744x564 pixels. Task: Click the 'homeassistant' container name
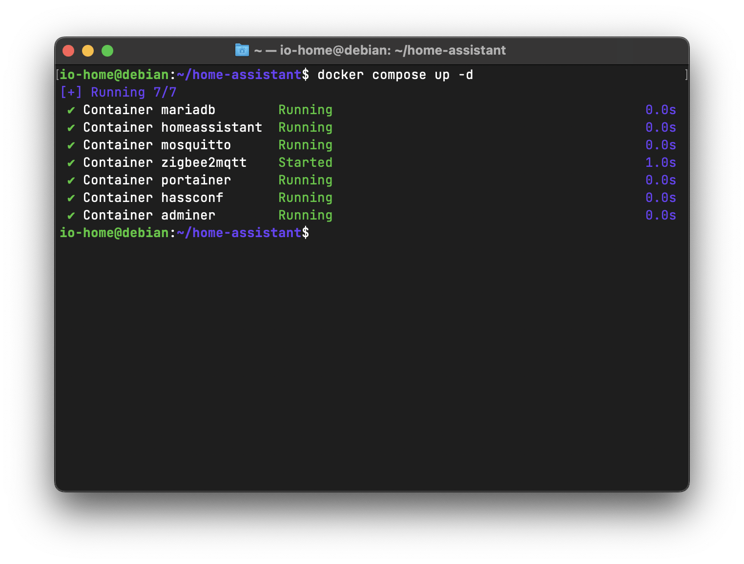(x=211, y=127)
